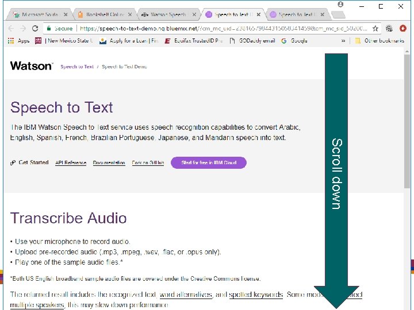Click the Get Started link icon
The image size is (414, 310).
pyautogui.click(x=13, y=162)
